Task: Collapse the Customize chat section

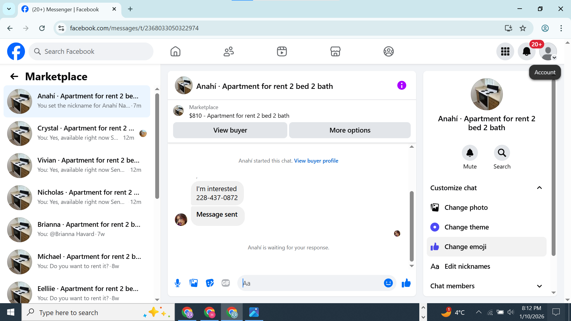Action: click(539, 188)
